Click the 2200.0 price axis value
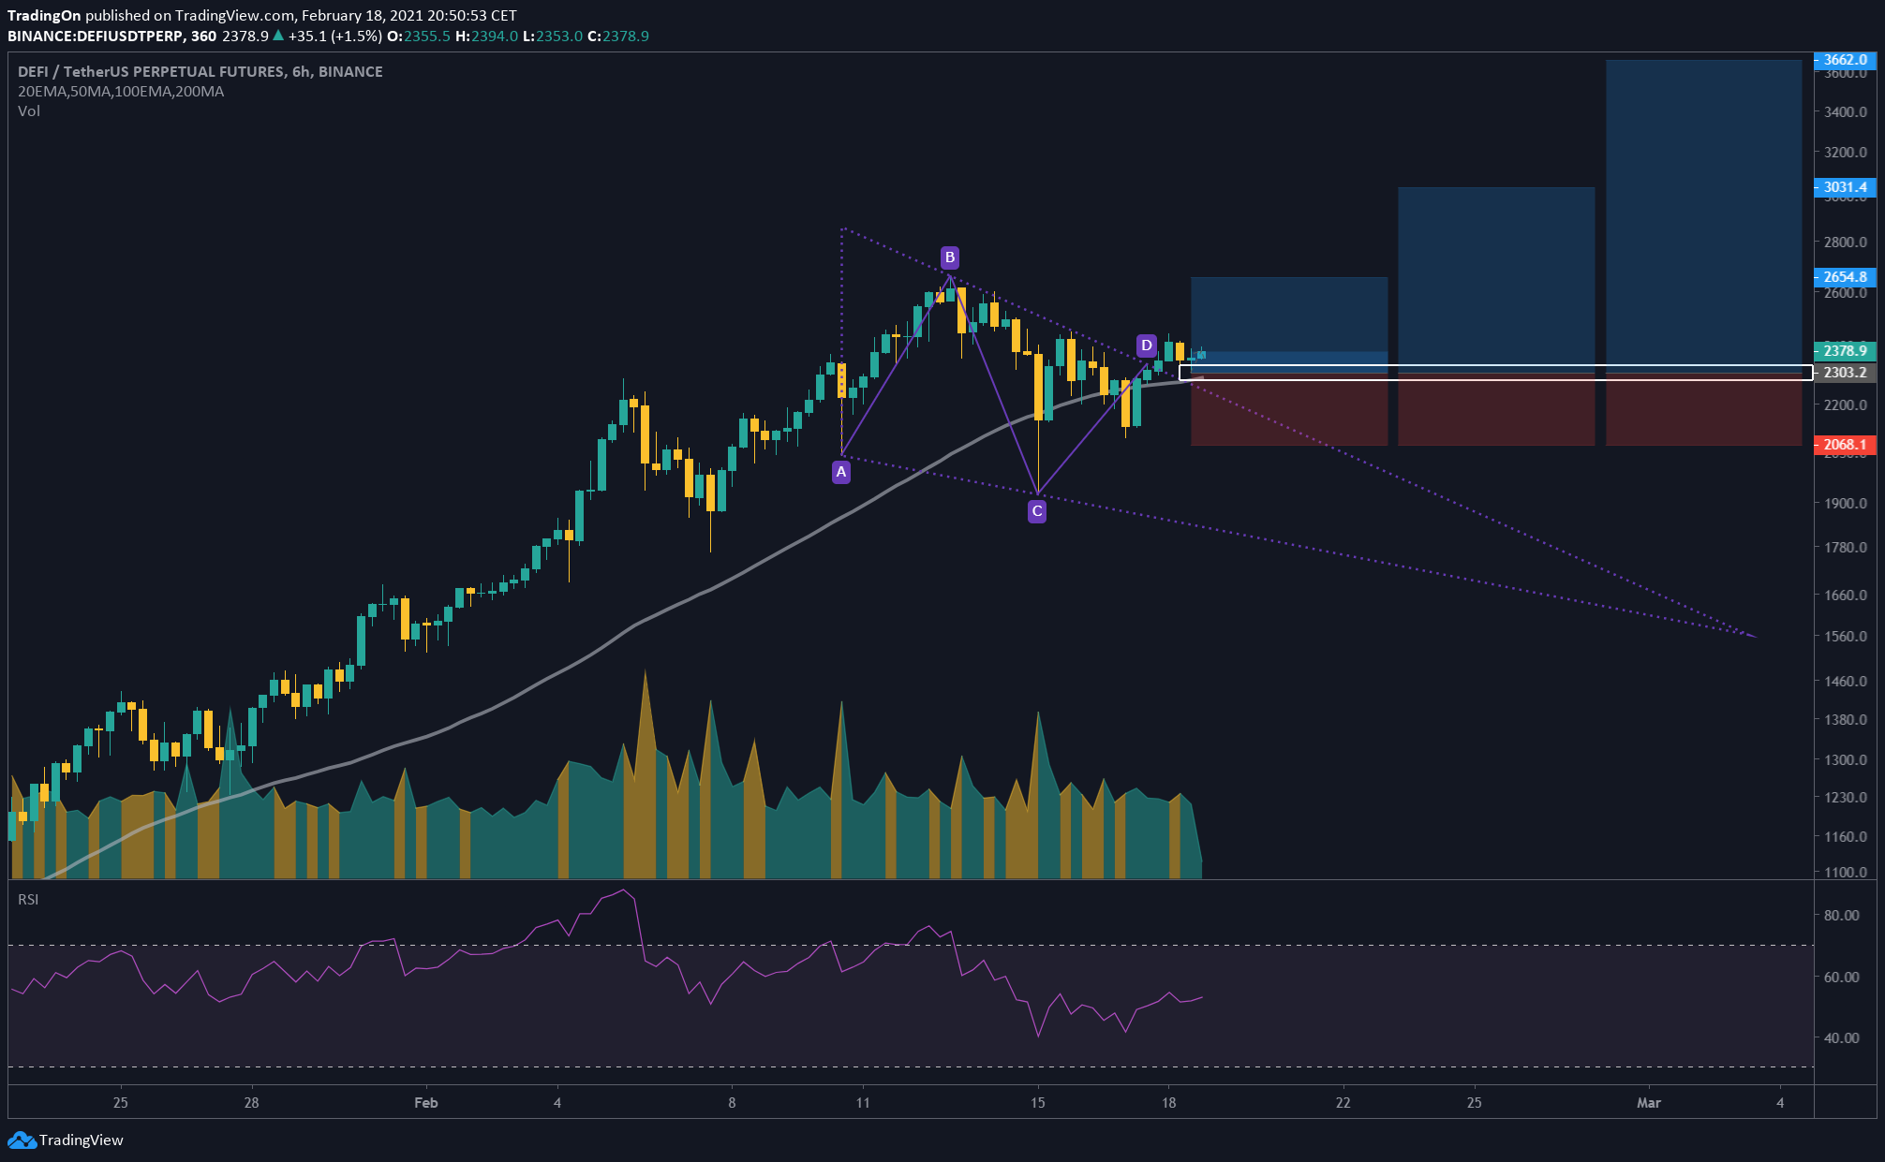1885x1162 pixels. point(1846,405)
